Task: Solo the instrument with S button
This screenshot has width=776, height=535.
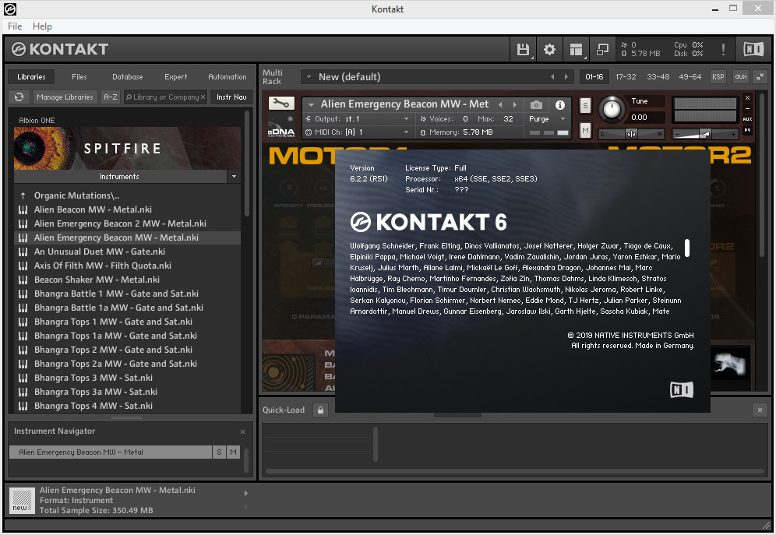Action: click(585, 105)
